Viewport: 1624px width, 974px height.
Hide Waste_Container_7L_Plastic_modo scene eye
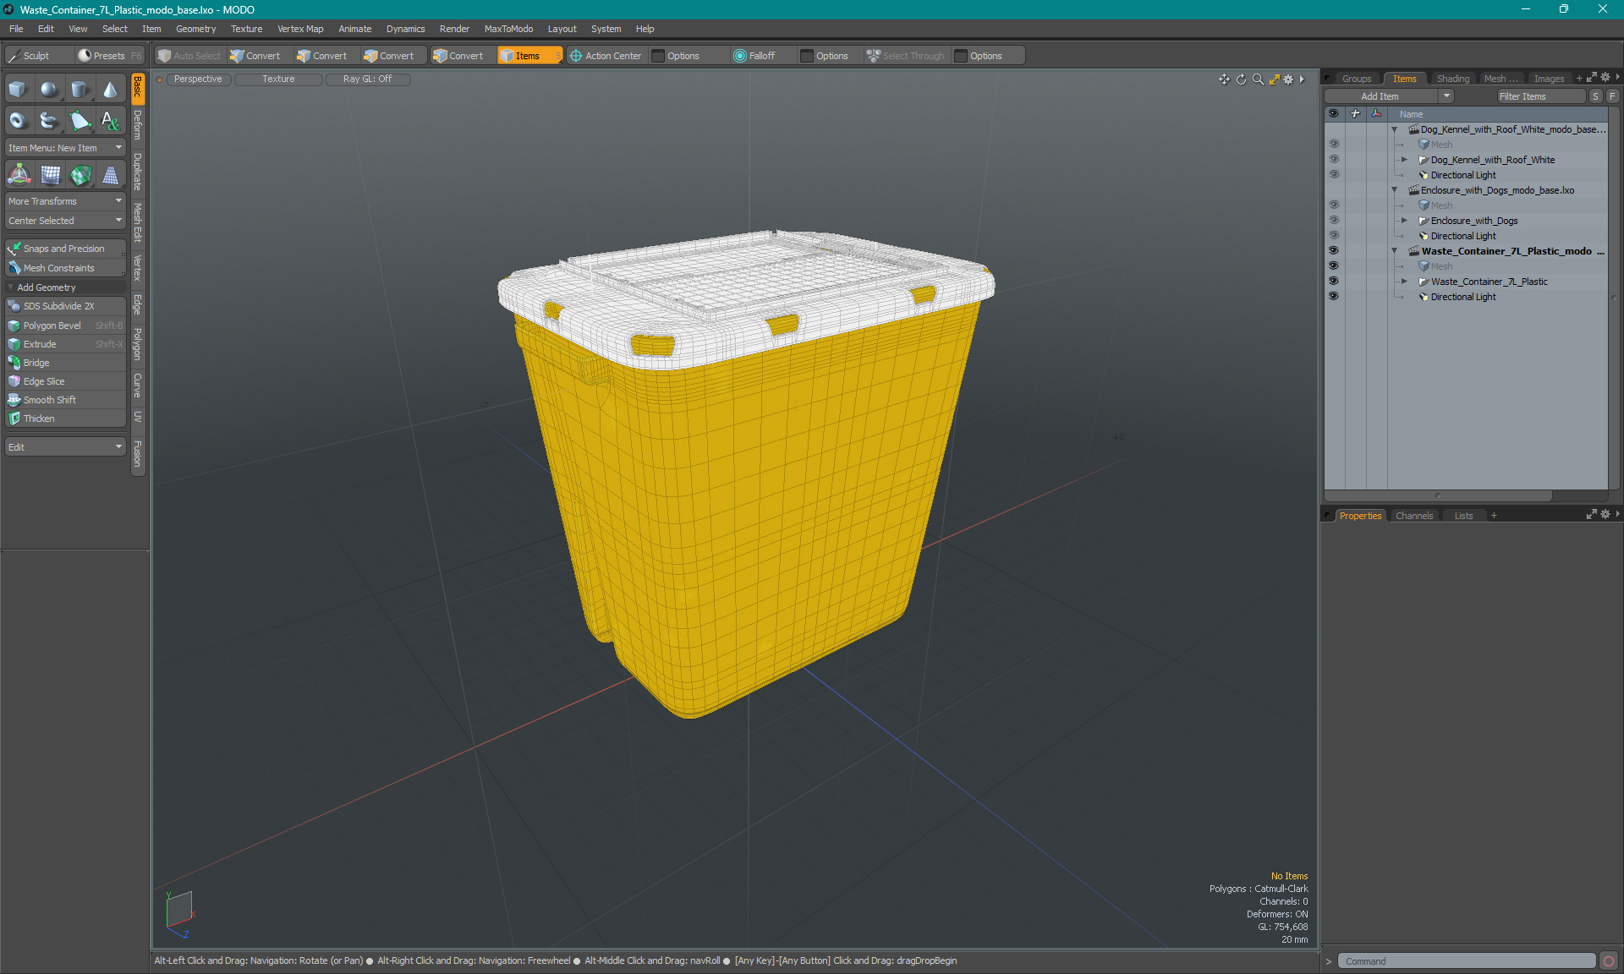1334,251
